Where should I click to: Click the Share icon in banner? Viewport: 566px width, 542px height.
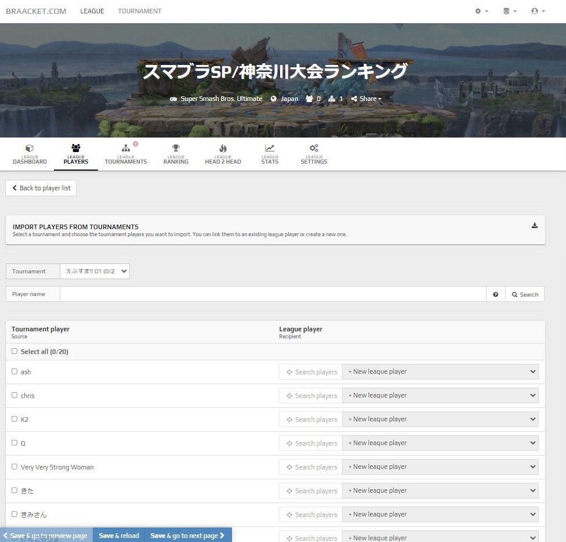pyautogui.click(x=354, y=99)
